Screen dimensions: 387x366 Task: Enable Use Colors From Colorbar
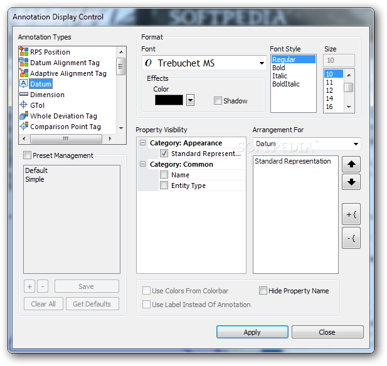[146, 291]
